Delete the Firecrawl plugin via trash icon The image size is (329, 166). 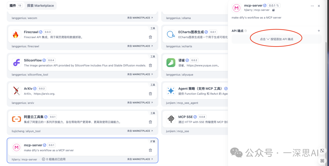click(150, 37)
